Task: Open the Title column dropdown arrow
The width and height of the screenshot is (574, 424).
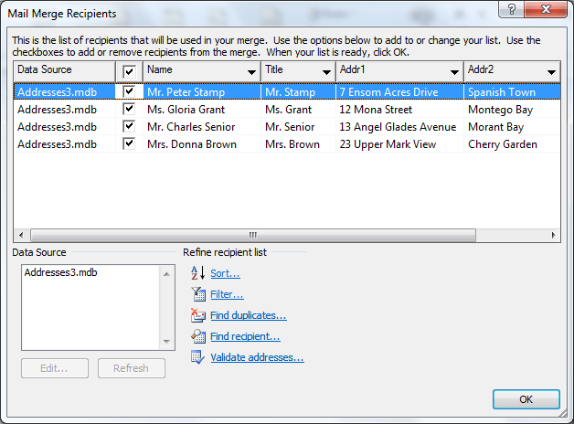Action: tap(326, 72)
